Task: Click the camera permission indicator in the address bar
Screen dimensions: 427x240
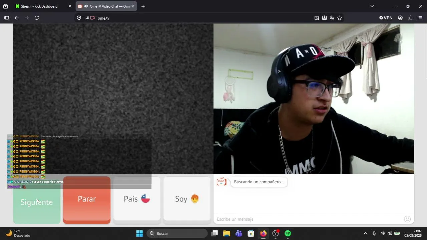Action: coord(92,18)
